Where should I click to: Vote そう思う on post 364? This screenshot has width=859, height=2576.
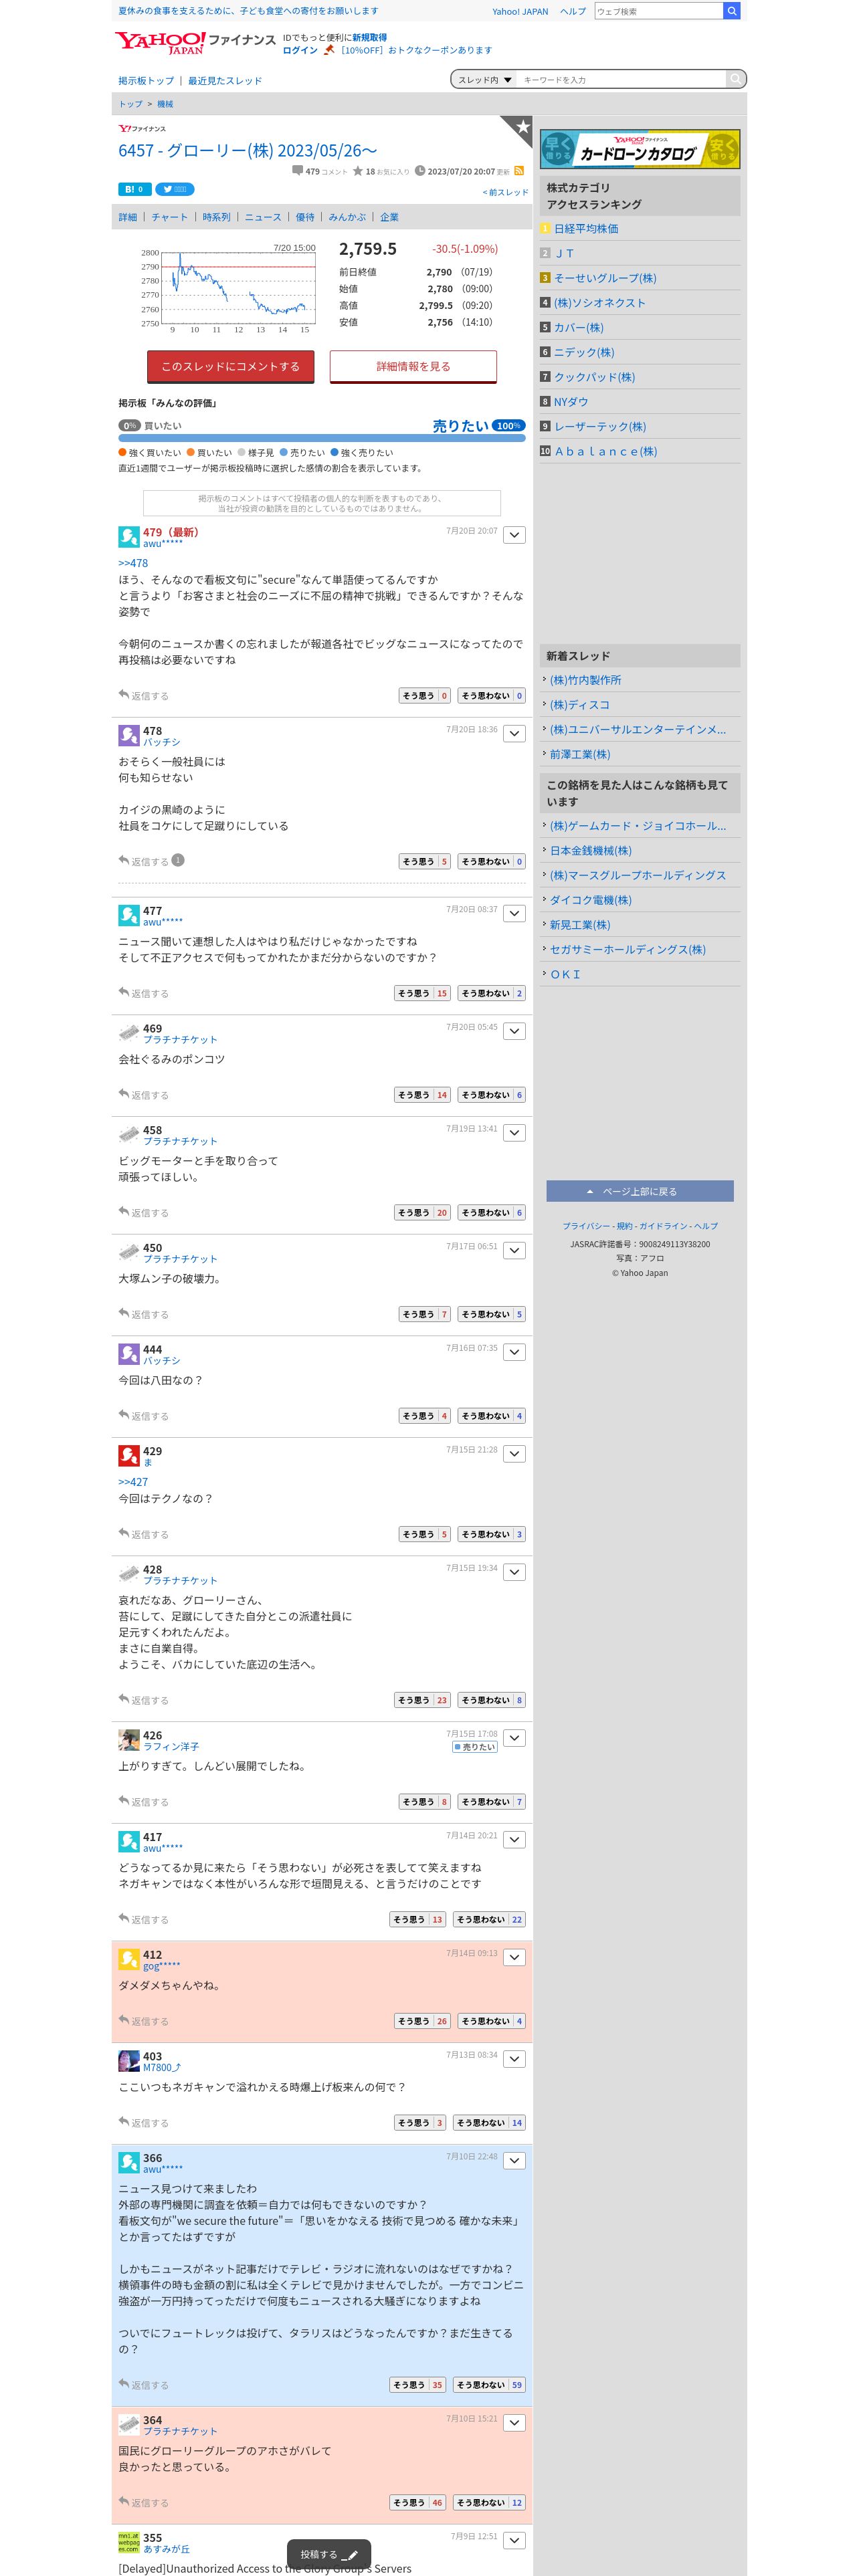point(418,2502)
